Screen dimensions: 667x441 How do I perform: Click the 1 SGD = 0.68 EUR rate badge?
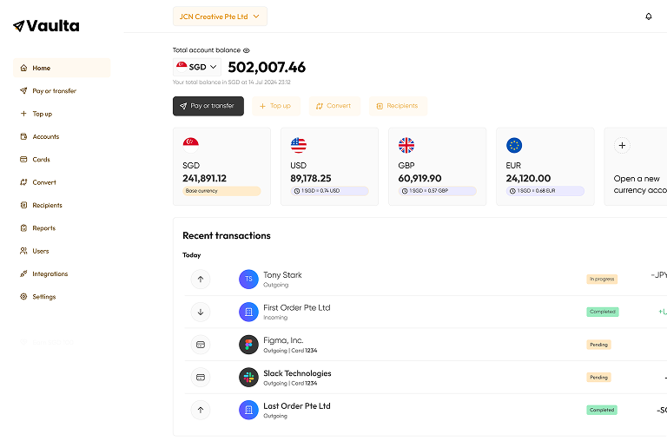pos(545,191)
